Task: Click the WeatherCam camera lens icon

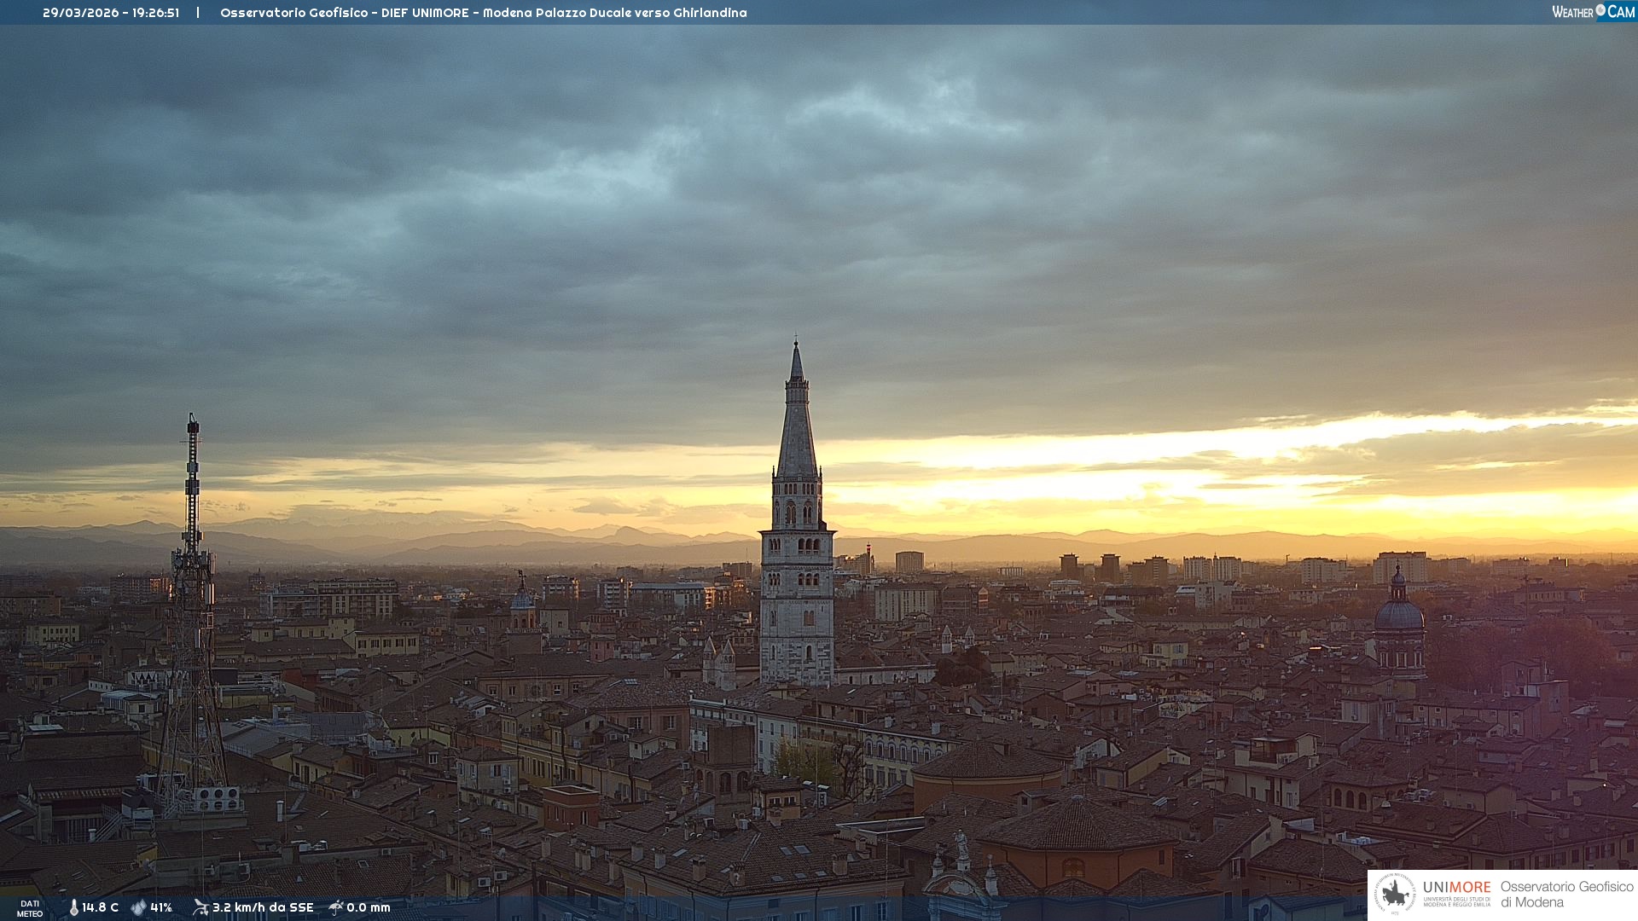Action: [x=1600, y=10]
